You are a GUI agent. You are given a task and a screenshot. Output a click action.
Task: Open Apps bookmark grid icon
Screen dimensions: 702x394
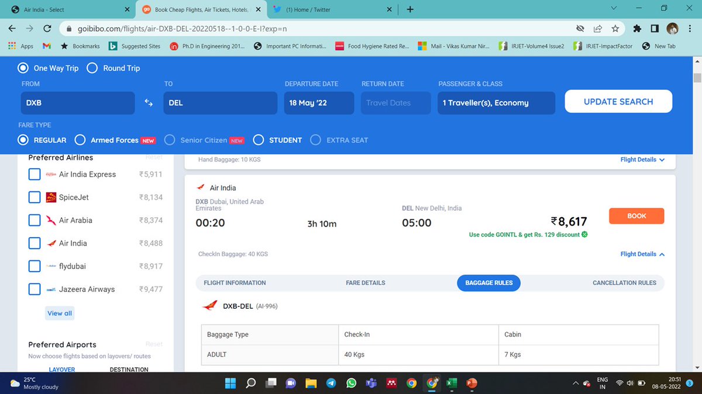pos(12,46)
